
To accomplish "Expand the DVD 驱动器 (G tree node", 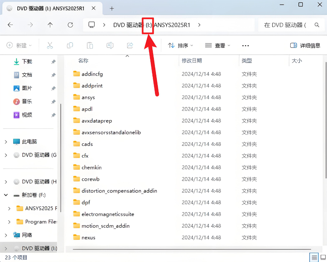I will (x=6, y=155).
